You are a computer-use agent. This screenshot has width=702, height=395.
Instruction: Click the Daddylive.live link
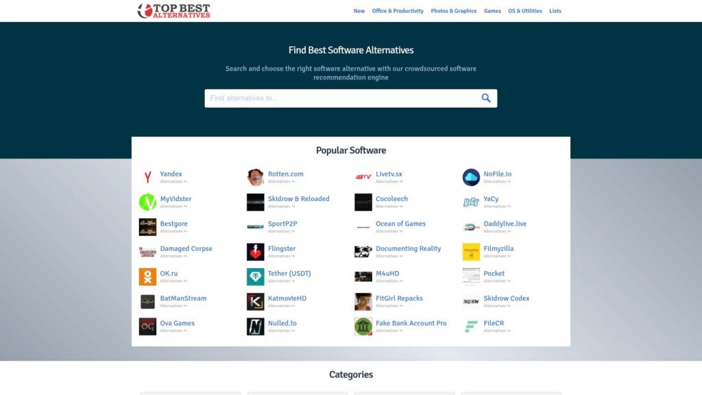[x=505, y=224]
